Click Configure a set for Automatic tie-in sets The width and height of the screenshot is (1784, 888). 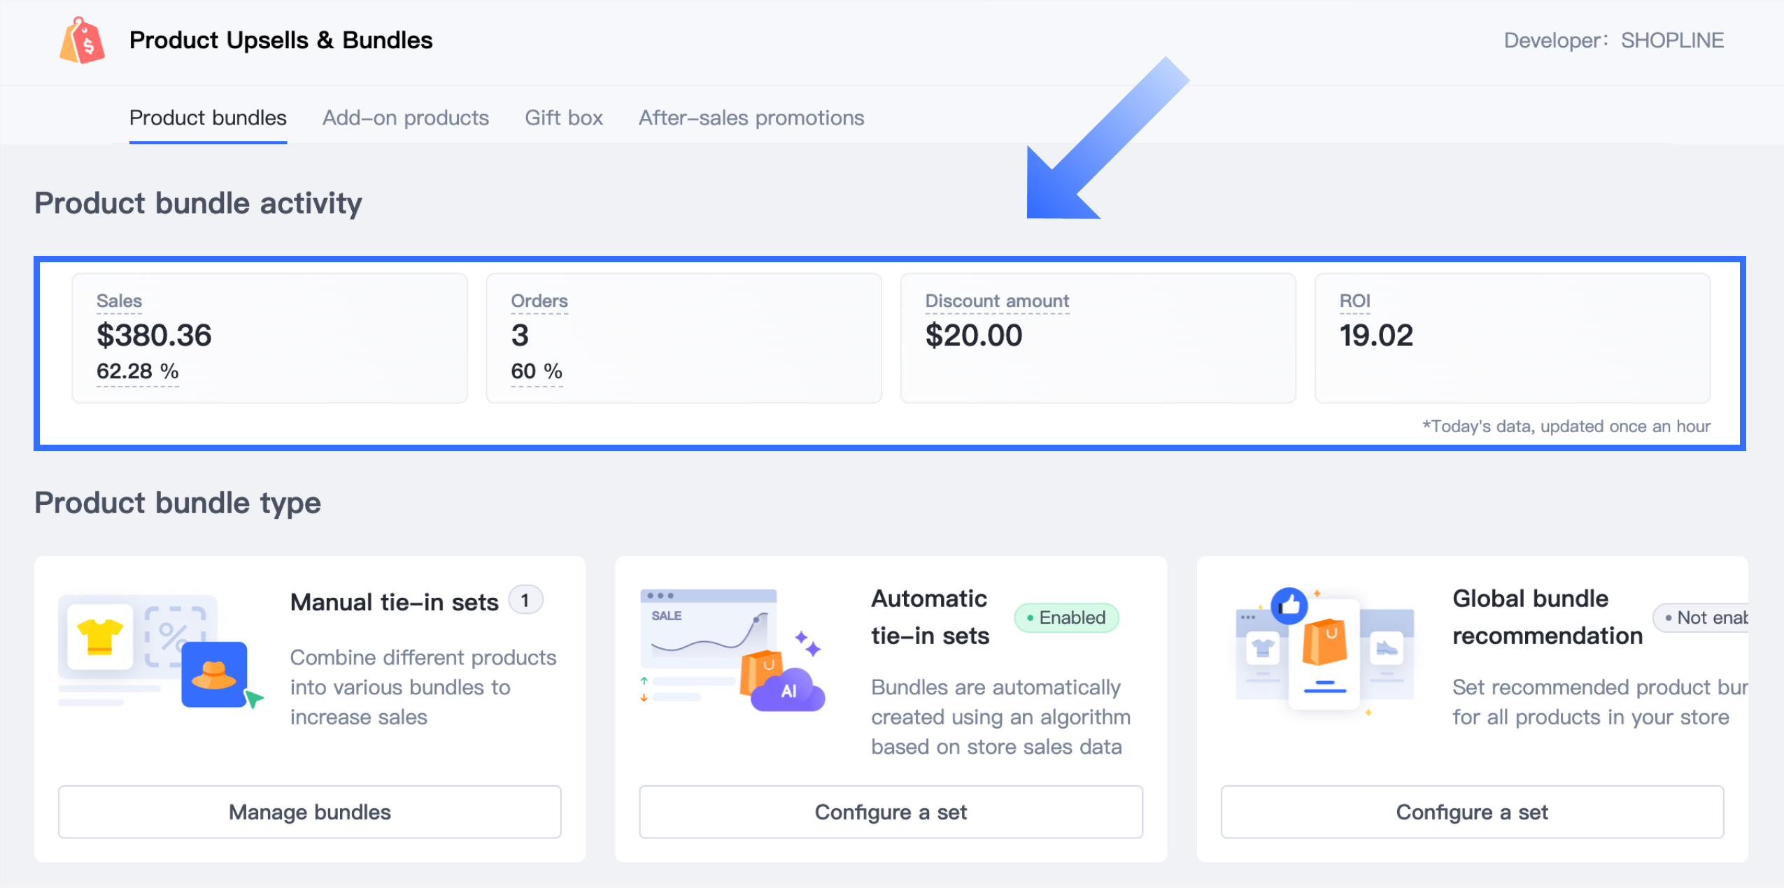pos(890,812)
